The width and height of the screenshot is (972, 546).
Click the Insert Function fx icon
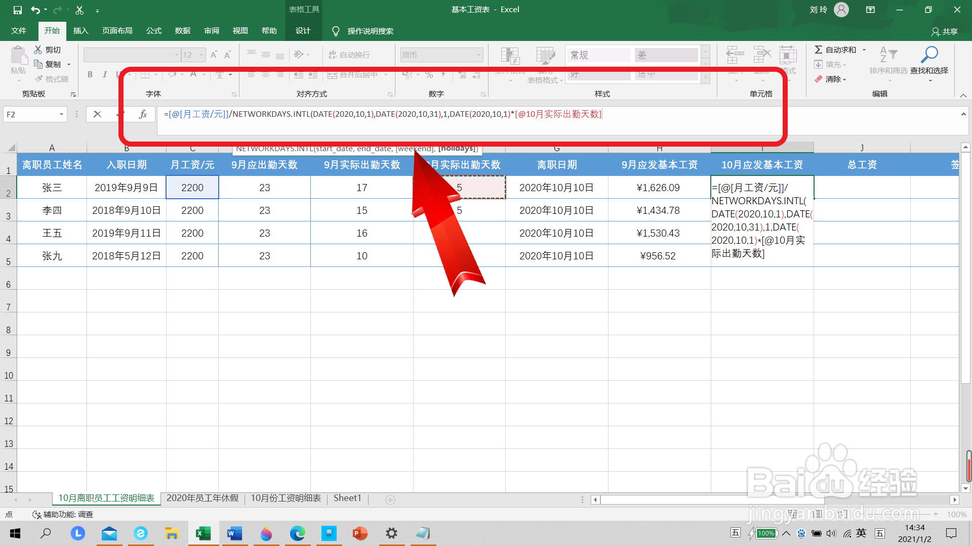(x=143, y=114)
